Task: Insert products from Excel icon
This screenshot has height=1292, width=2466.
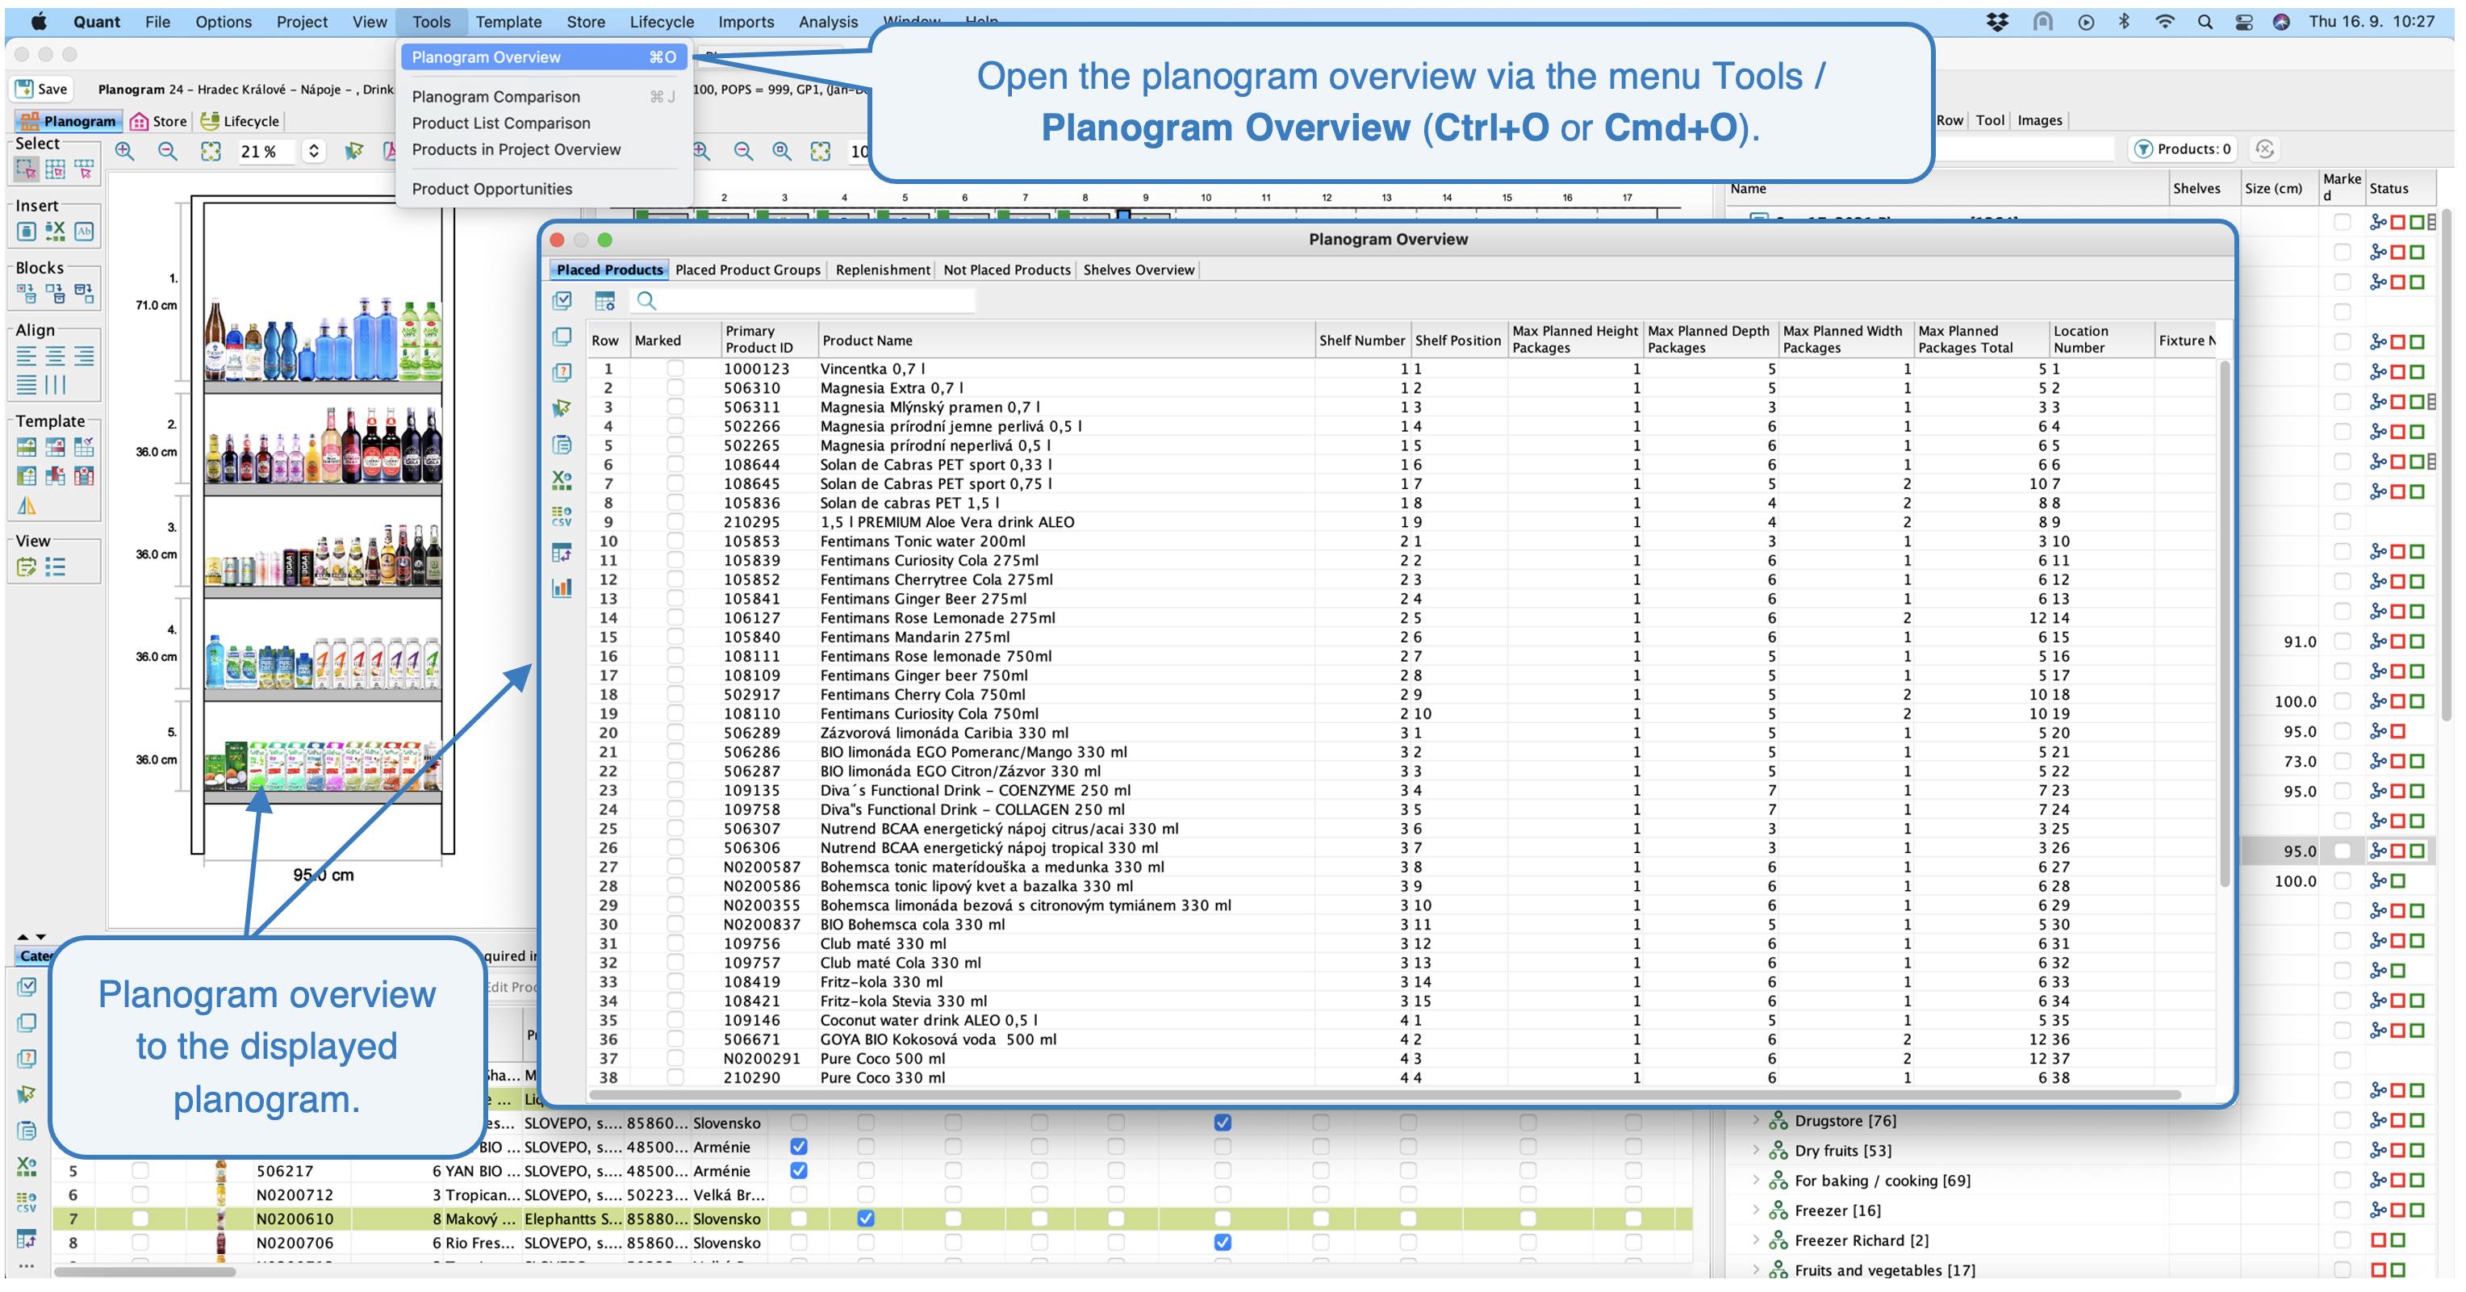Action: (56, 232)
